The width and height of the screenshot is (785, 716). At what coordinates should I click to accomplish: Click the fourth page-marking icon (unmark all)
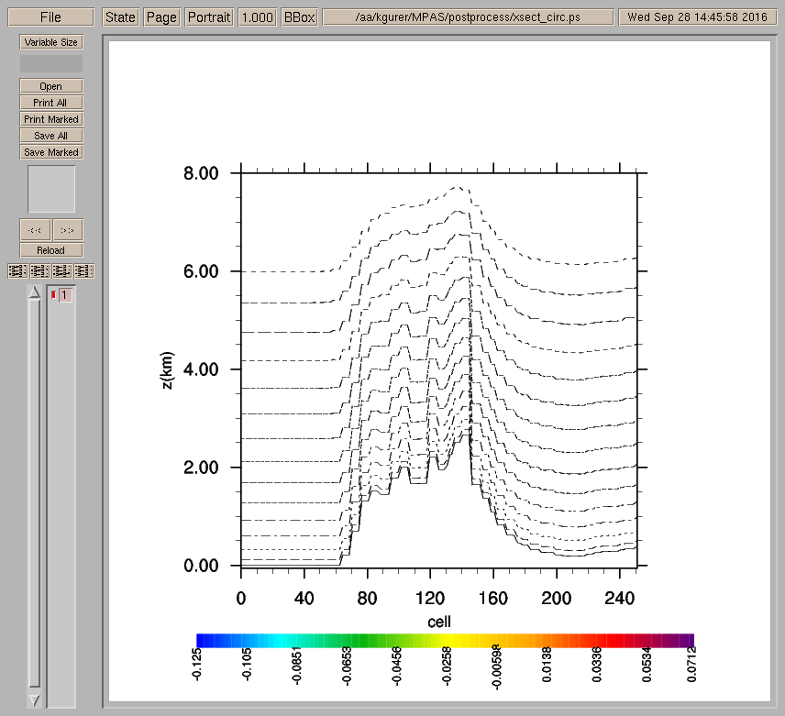point(84,271)
